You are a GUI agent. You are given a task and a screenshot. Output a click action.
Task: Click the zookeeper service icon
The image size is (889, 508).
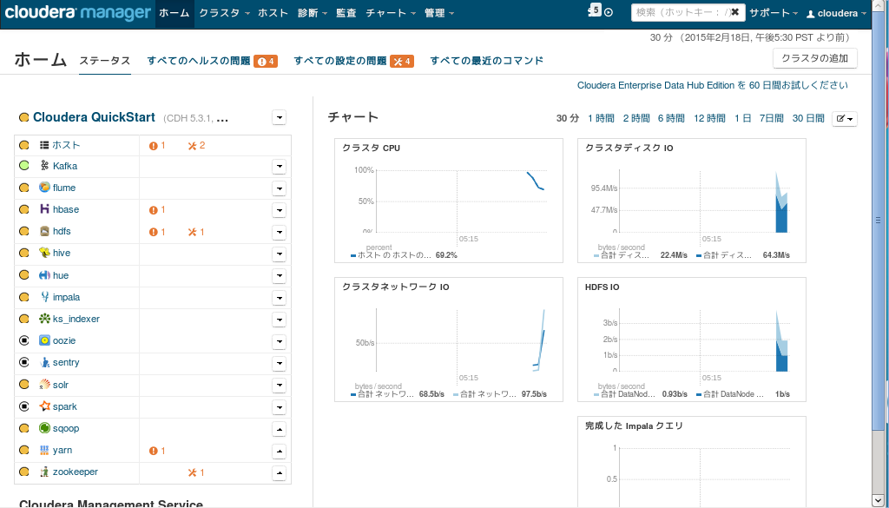[45, 472]
